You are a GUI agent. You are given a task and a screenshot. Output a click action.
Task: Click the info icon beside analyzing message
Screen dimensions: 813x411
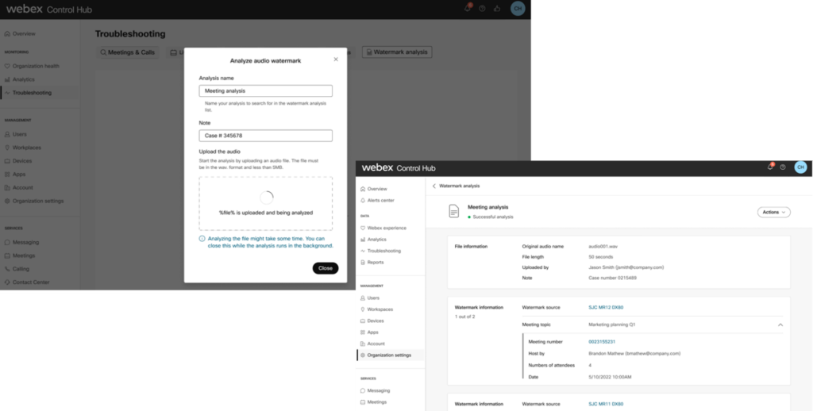202,238
